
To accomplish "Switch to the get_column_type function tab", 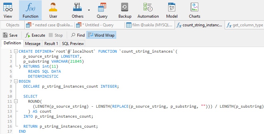I will [x=244, y=25].
